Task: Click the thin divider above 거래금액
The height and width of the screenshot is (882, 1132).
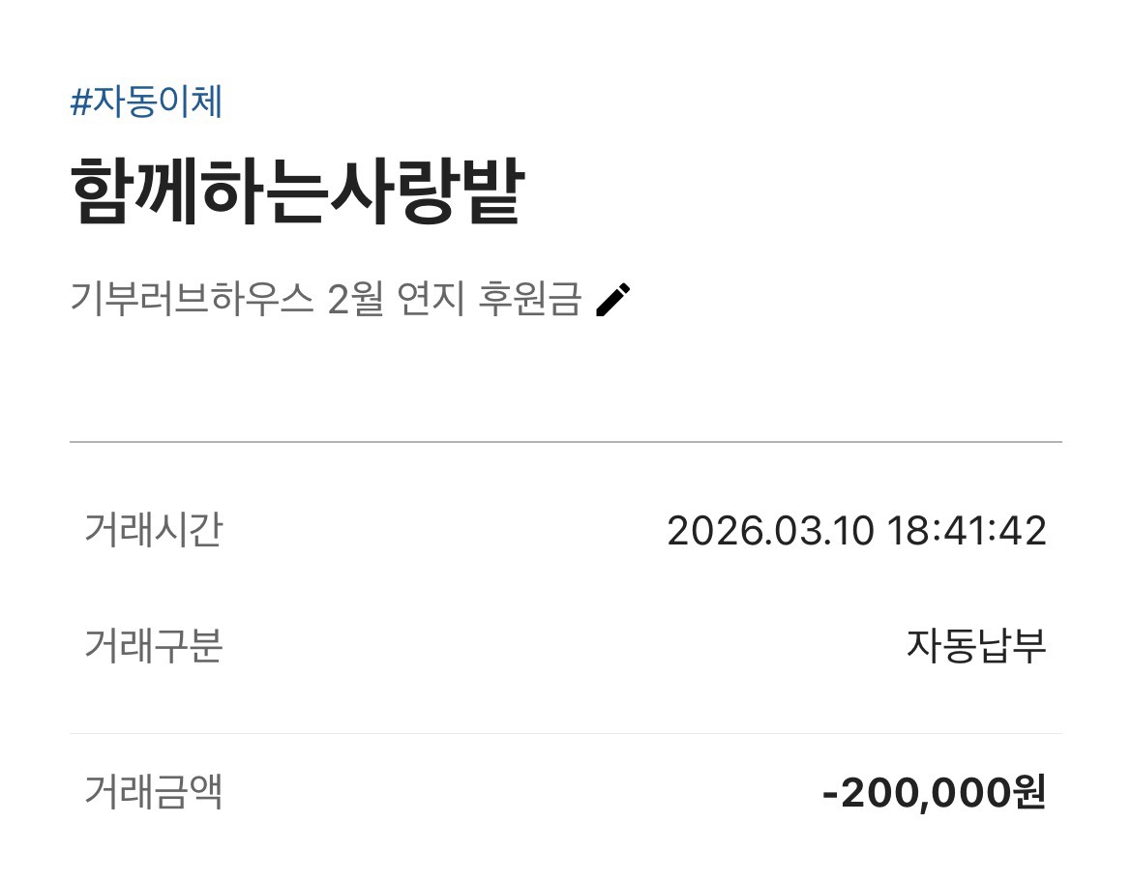Action: (565, 734)
